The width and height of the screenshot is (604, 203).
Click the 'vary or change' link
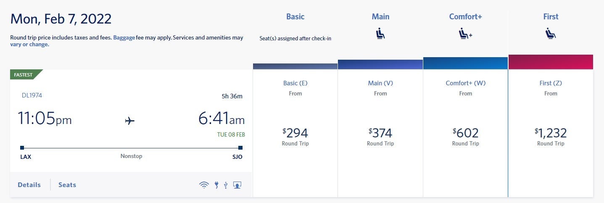pyautogui.click(x=29, y=44)
